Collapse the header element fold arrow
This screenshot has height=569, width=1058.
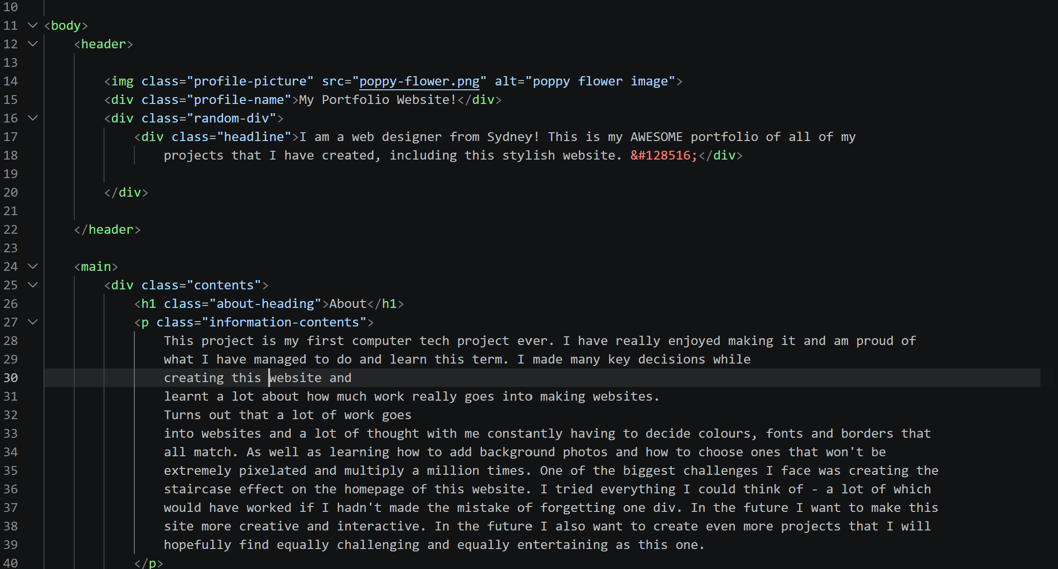pos(33,43)
